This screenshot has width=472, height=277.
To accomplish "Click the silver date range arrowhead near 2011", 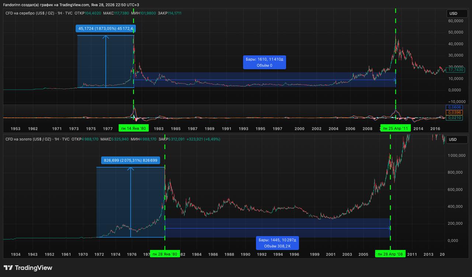I will click(x=395, y=80).
